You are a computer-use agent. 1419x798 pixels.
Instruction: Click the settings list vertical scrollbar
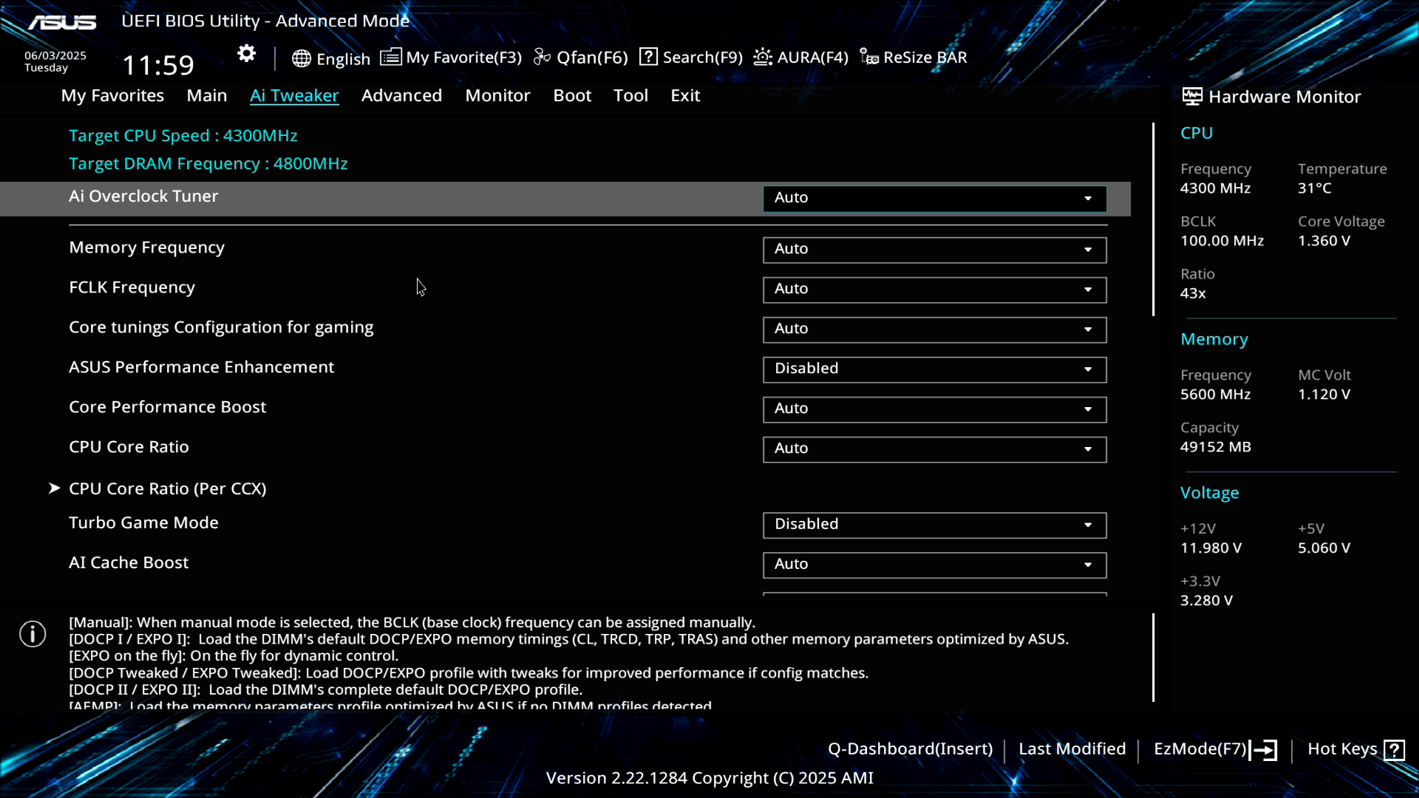coord(1153,219)
